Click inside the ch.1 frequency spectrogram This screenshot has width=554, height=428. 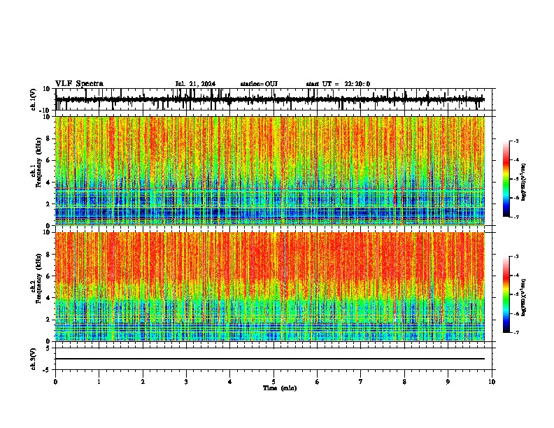tap(270, 171)
